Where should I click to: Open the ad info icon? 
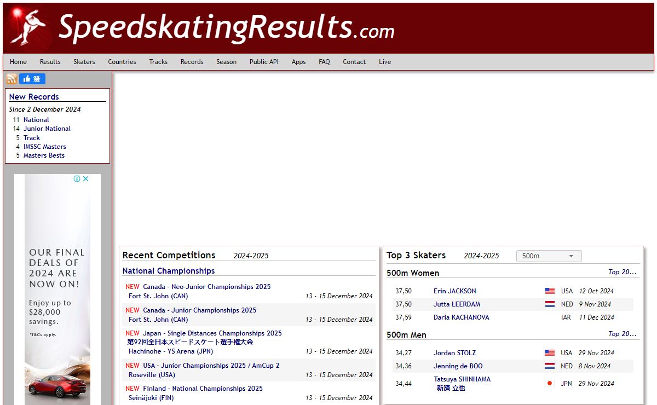pos(77,178)
